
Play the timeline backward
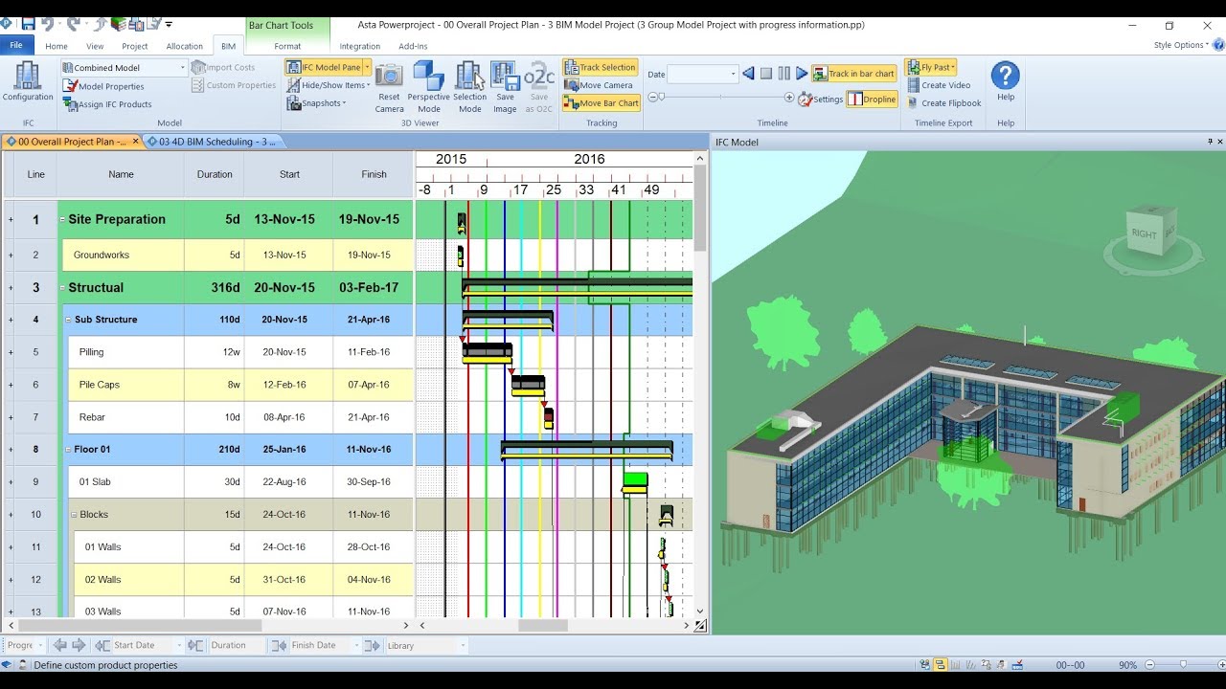coord(748,74)
